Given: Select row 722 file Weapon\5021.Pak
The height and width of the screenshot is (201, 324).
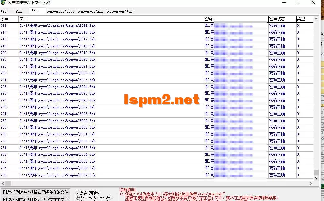Looking at the screenshot, I should (x=111, y=66).
